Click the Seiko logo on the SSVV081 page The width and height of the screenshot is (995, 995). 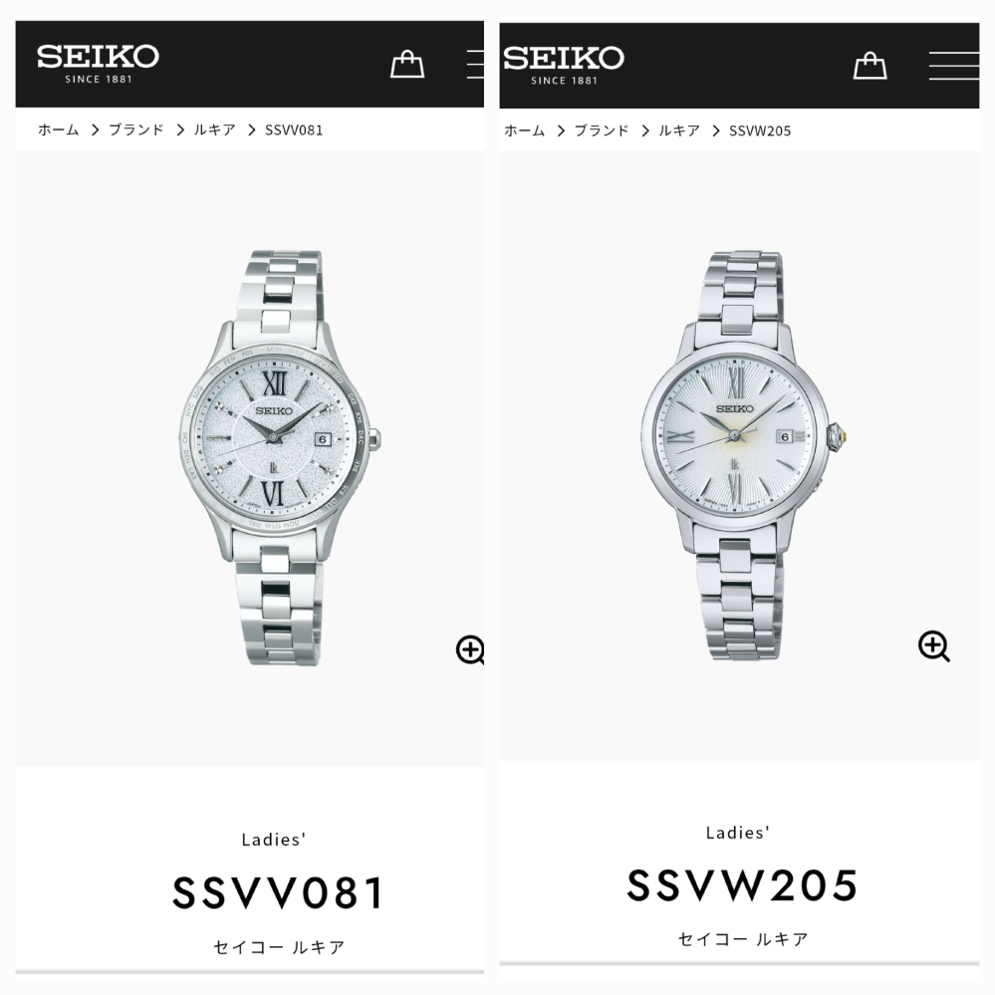click(98, 64)
